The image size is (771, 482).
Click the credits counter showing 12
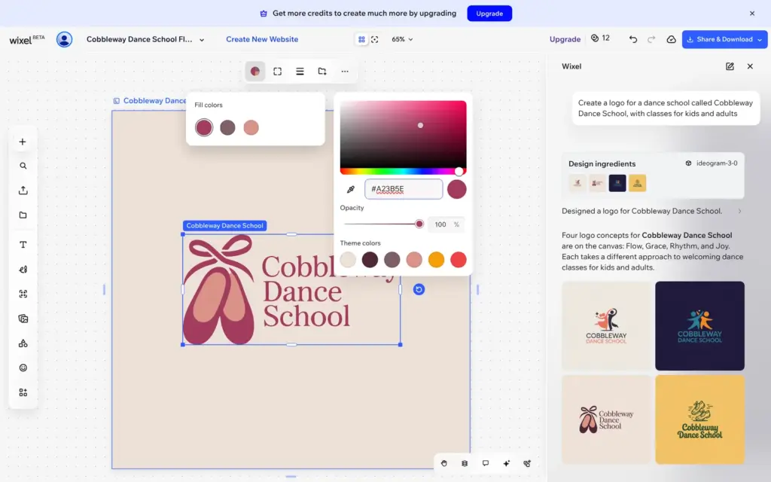click(600, 38)
